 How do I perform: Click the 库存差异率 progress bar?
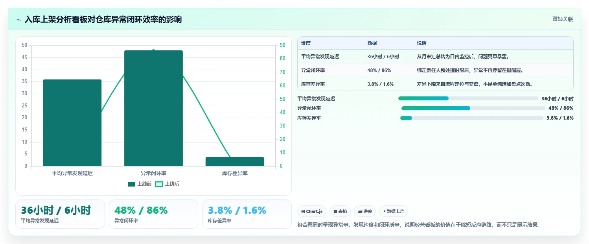click(x=471, y=118)
